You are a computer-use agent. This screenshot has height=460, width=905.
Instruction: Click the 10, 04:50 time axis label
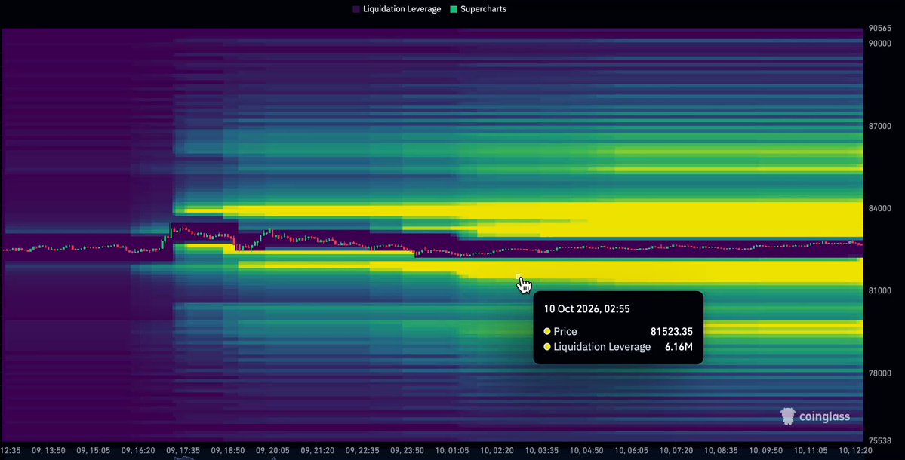[586, 451]
